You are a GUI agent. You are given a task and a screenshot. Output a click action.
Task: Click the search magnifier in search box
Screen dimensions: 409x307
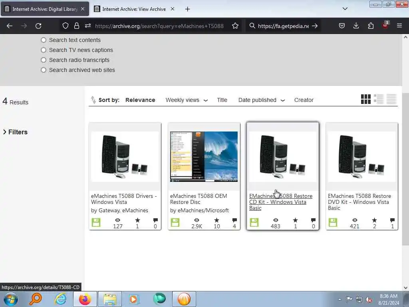(x=252, y=26)
